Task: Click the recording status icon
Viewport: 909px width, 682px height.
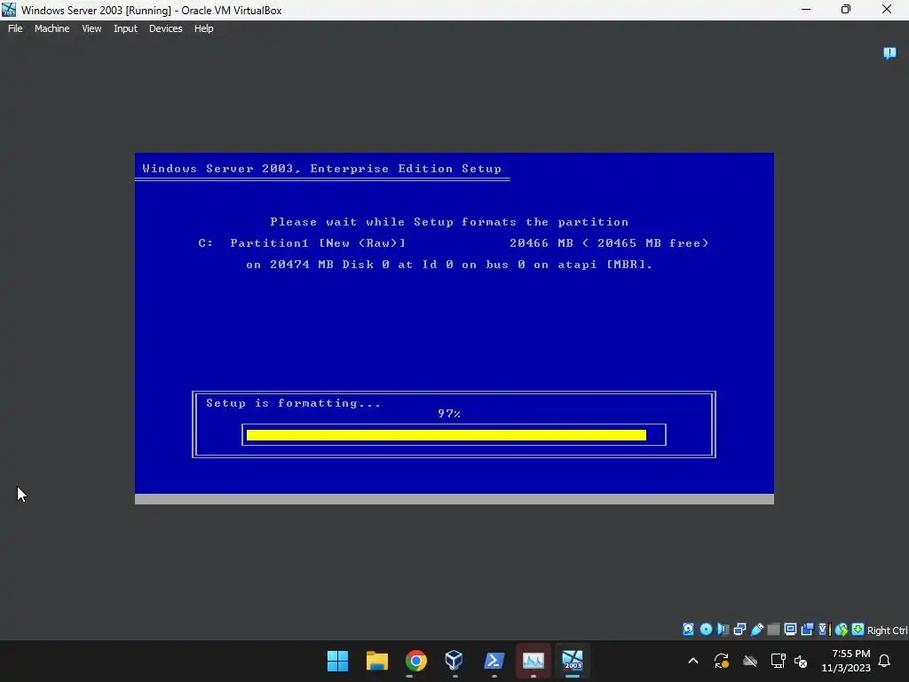Action: [807, 630]
